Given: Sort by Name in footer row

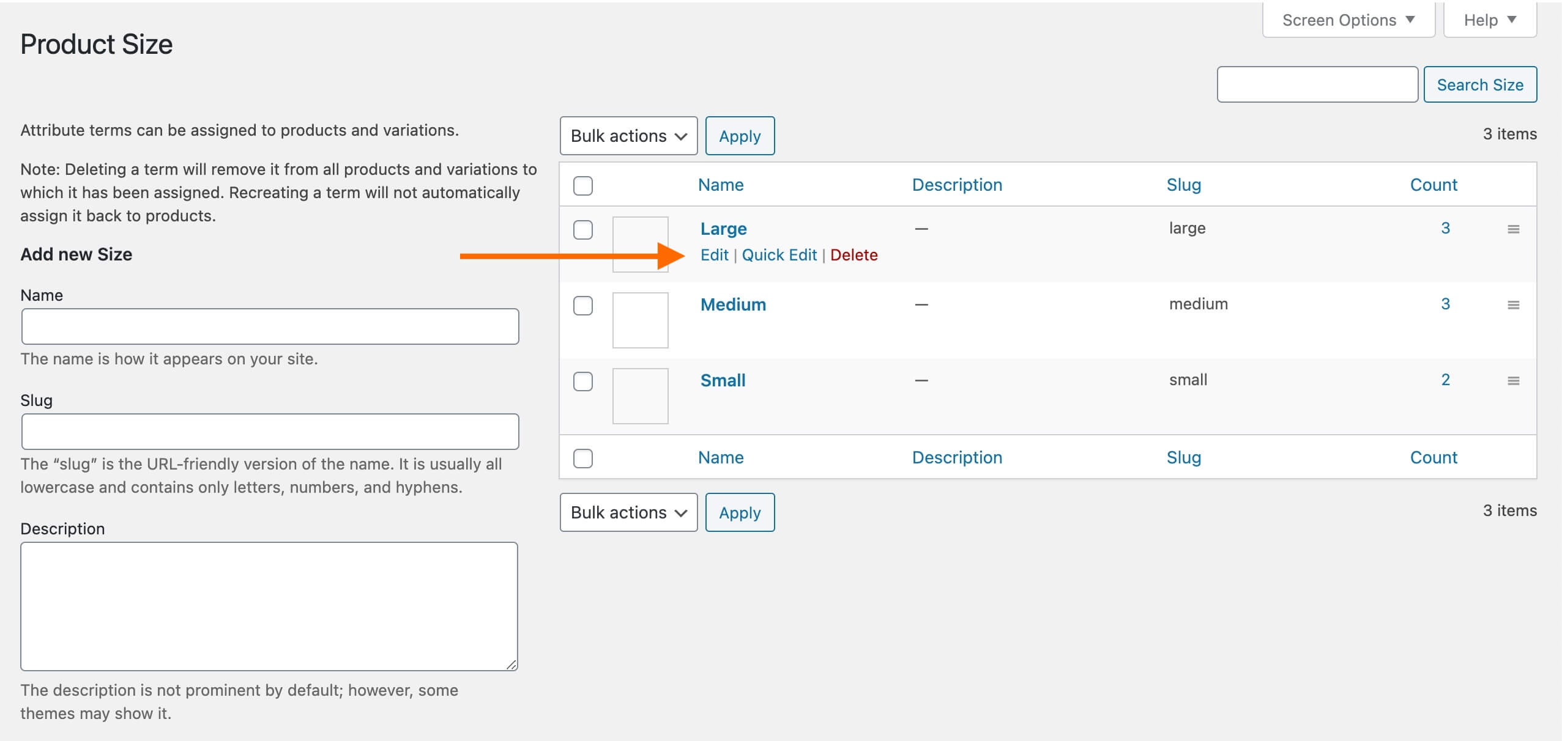Looking at the screenshot, I should (x=721, y=457).
